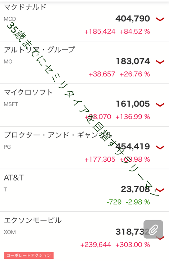Expand the McDonald's MCD row chevron
This screenshot has height=261, width=173.
160,19
